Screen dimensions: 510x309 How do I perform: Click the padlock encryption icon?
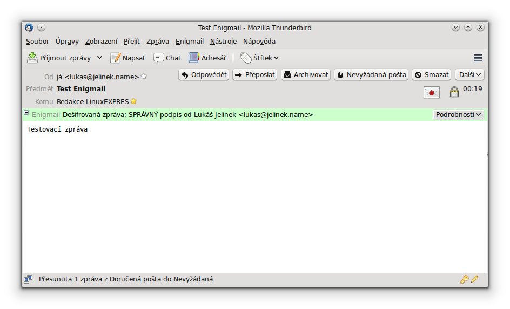coord(454,92)
